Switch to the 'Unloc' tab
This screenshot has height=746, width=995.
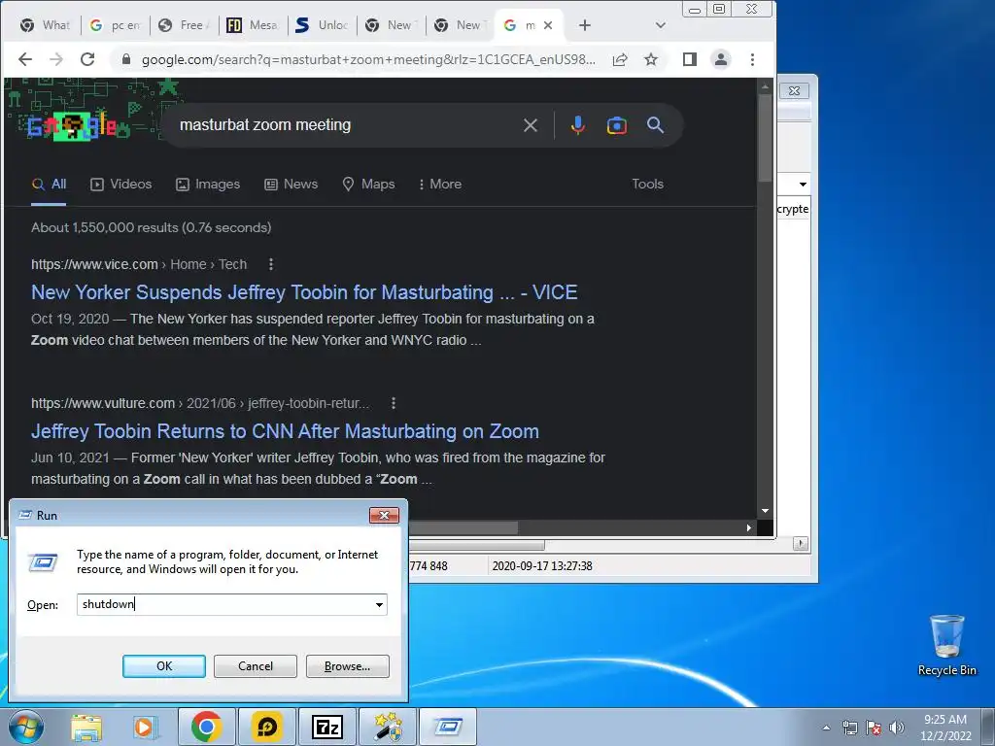click(323, 25)
